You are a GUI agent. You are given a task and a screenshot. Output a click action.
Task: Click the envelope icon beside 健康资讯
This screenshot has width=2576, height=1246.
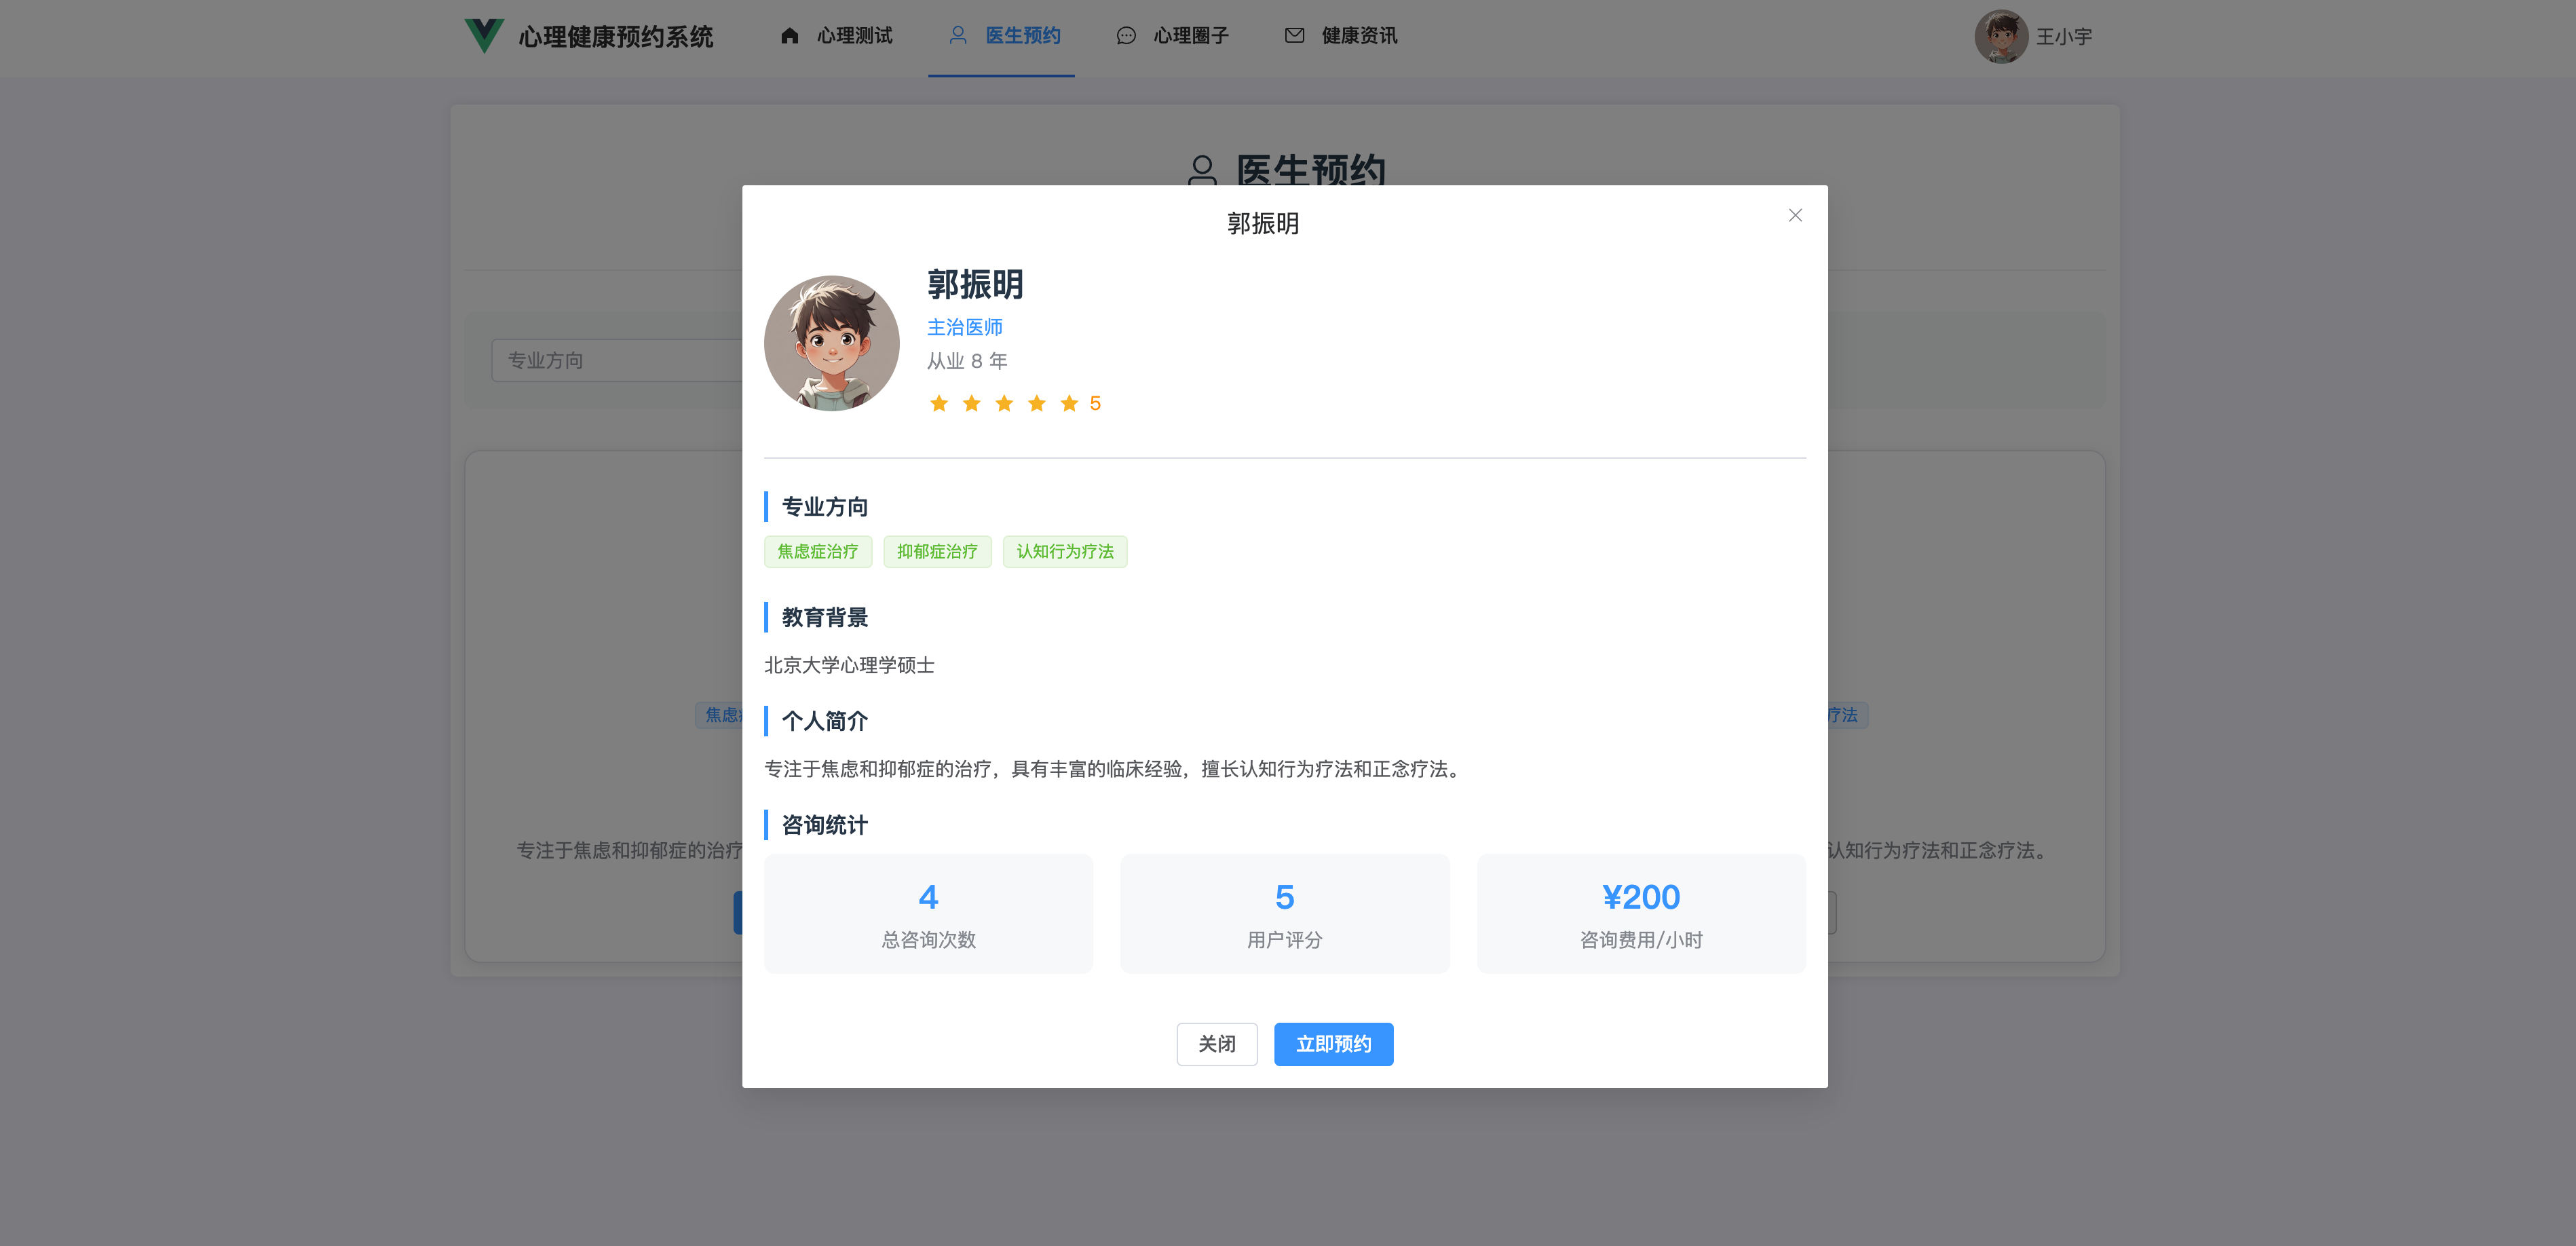point(1294,36)
